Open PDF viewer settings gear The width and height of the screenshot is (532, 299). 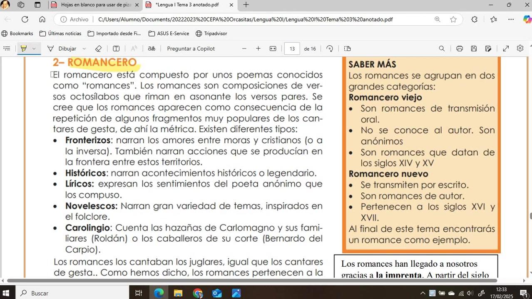pyautogui.click(x=520, y=49)
